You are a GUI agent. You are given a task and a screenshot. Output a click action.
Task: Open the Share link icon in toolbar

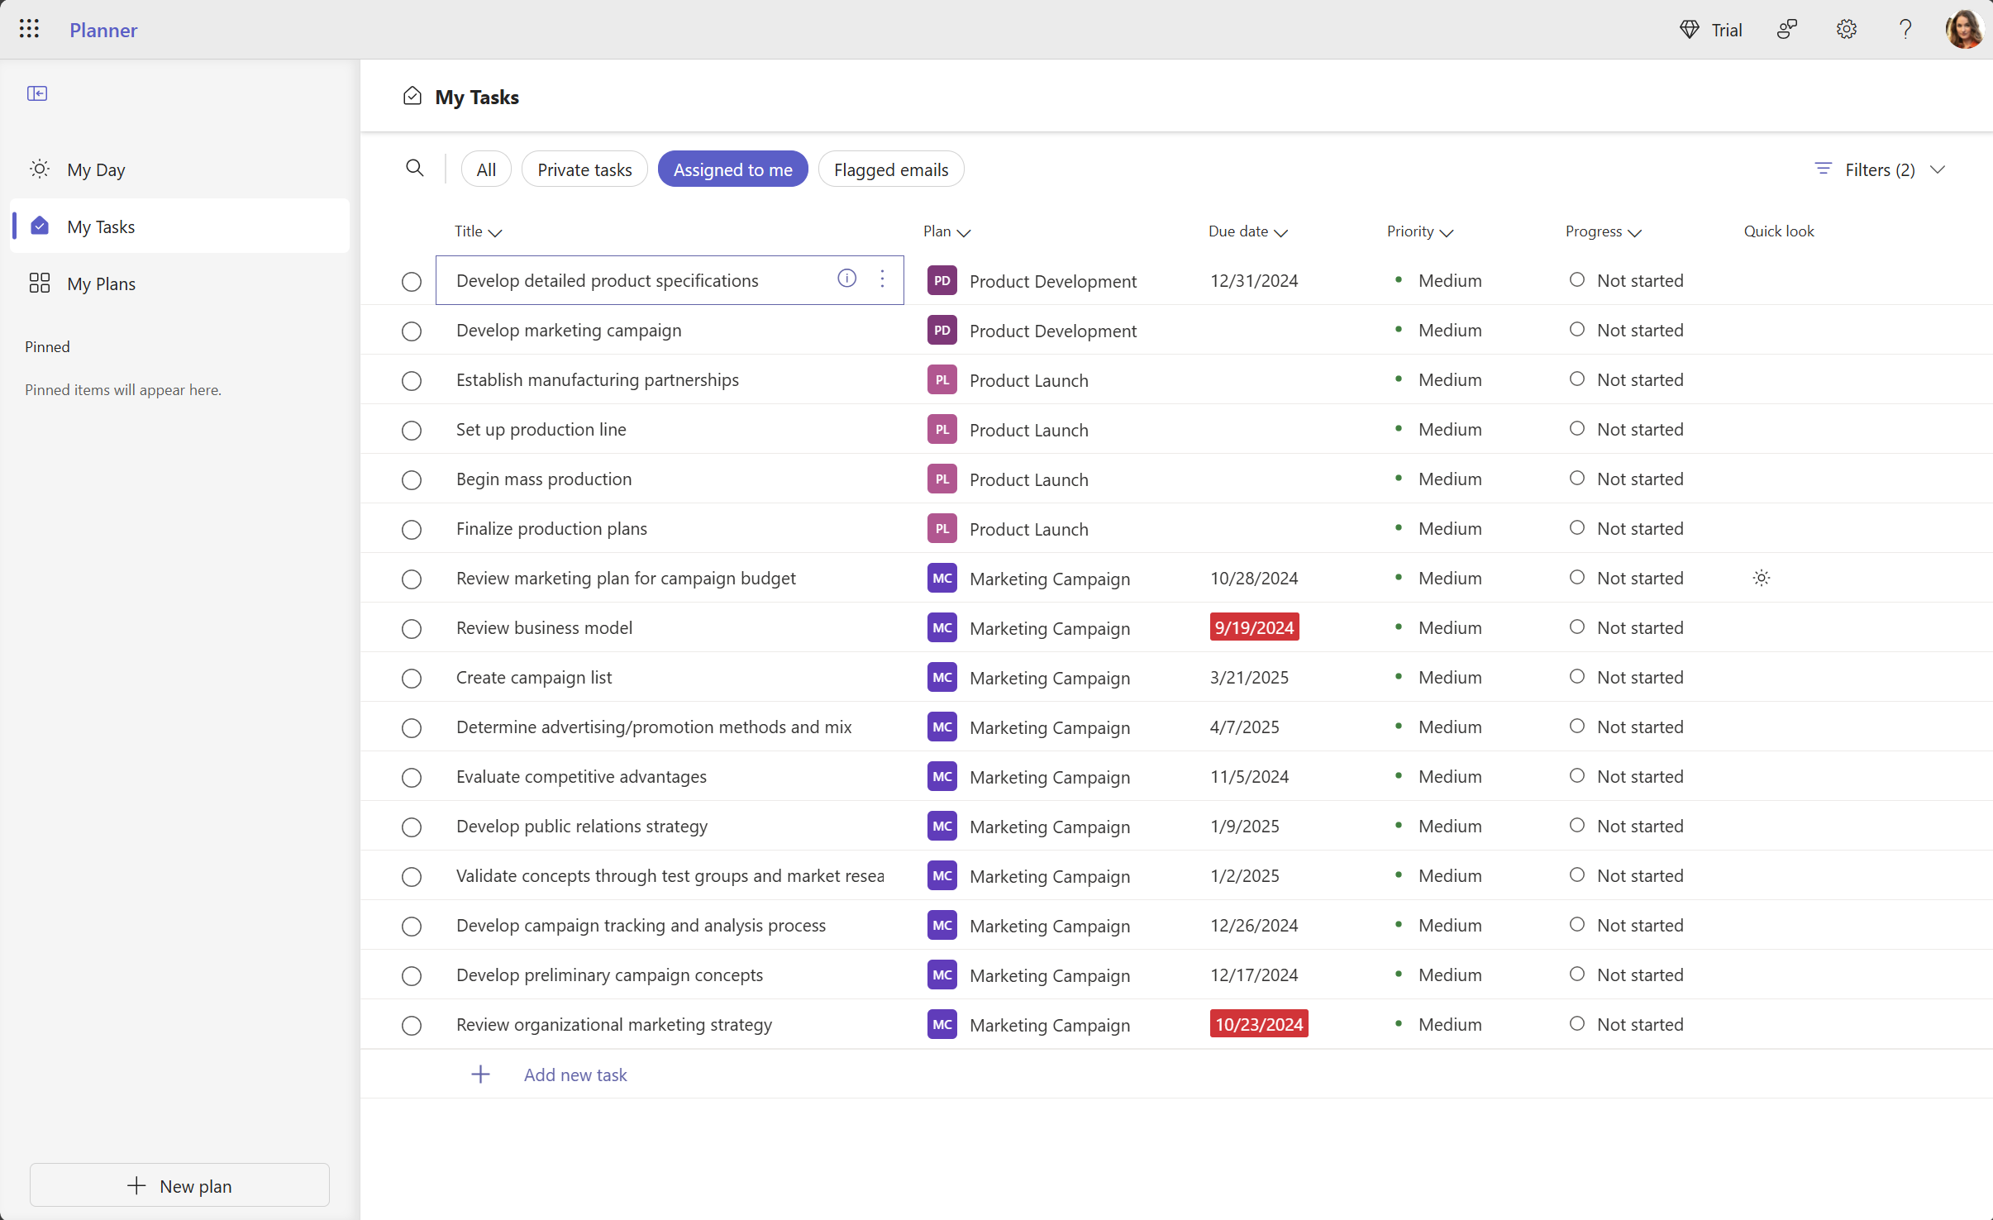coord(1790,28)
